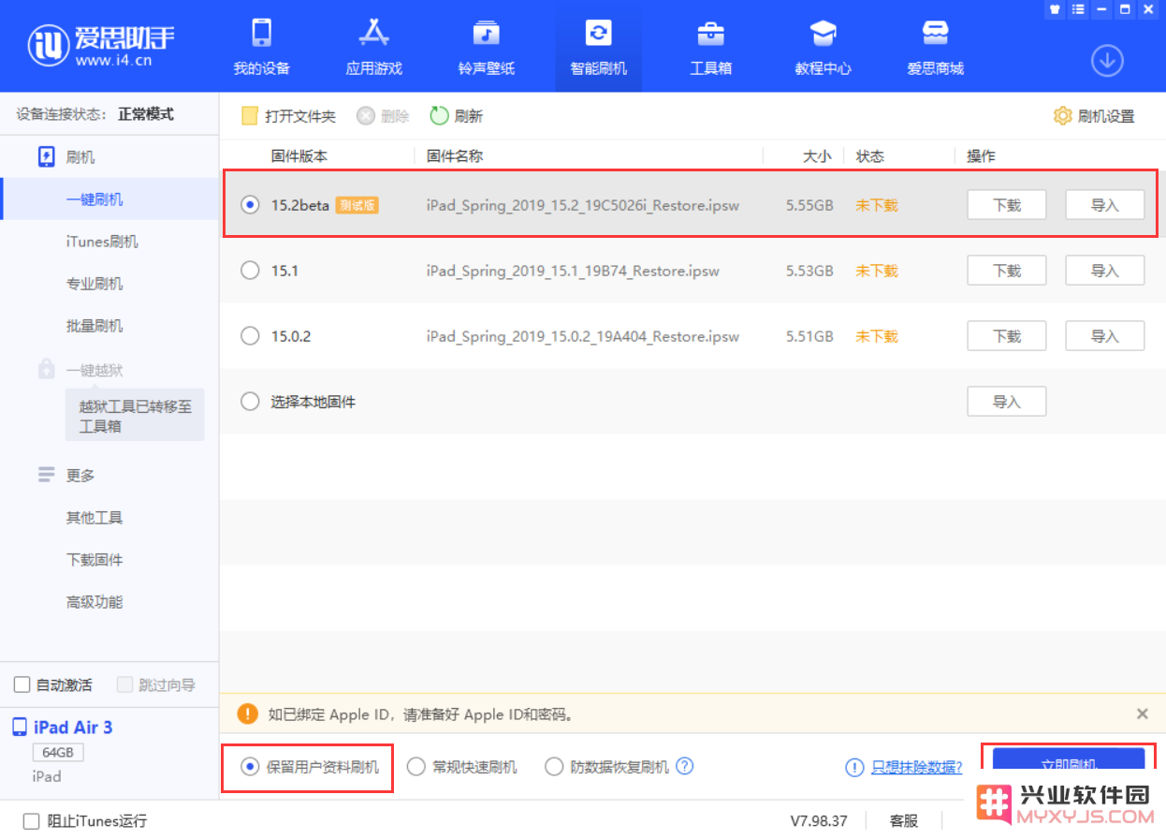1166x839 pixels.
Task: Click the 爱思助手 logo
Action: pyautogui.click(x=101, y=44)
